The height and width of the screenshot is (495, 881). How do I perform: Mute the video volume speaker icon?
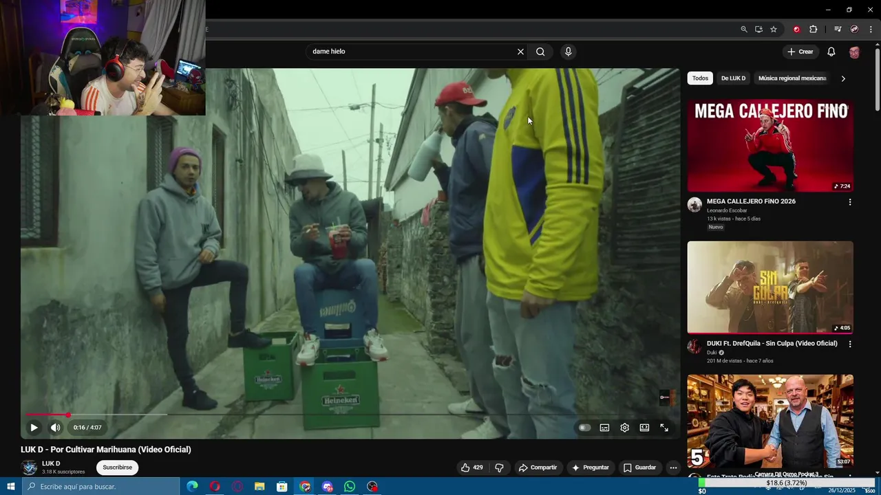[x=55, y=428]
